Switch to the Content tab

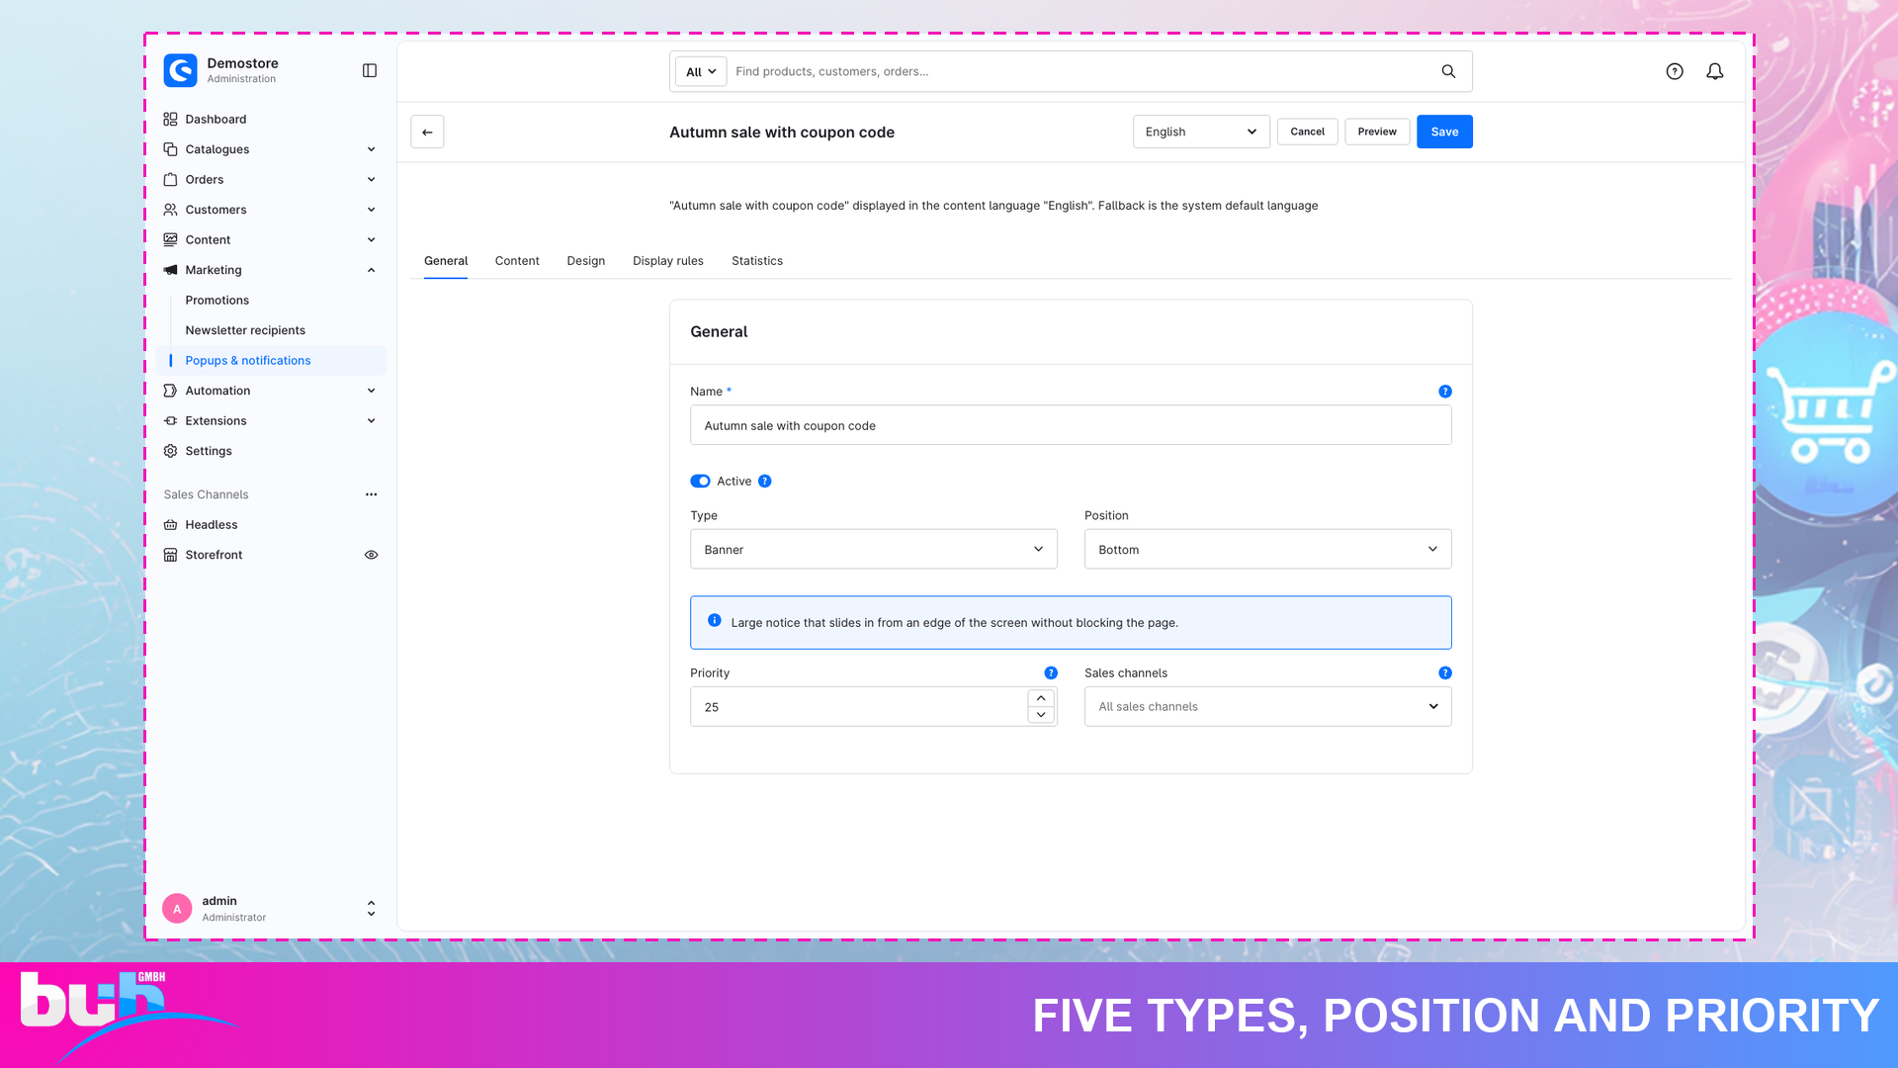point(517,261)
